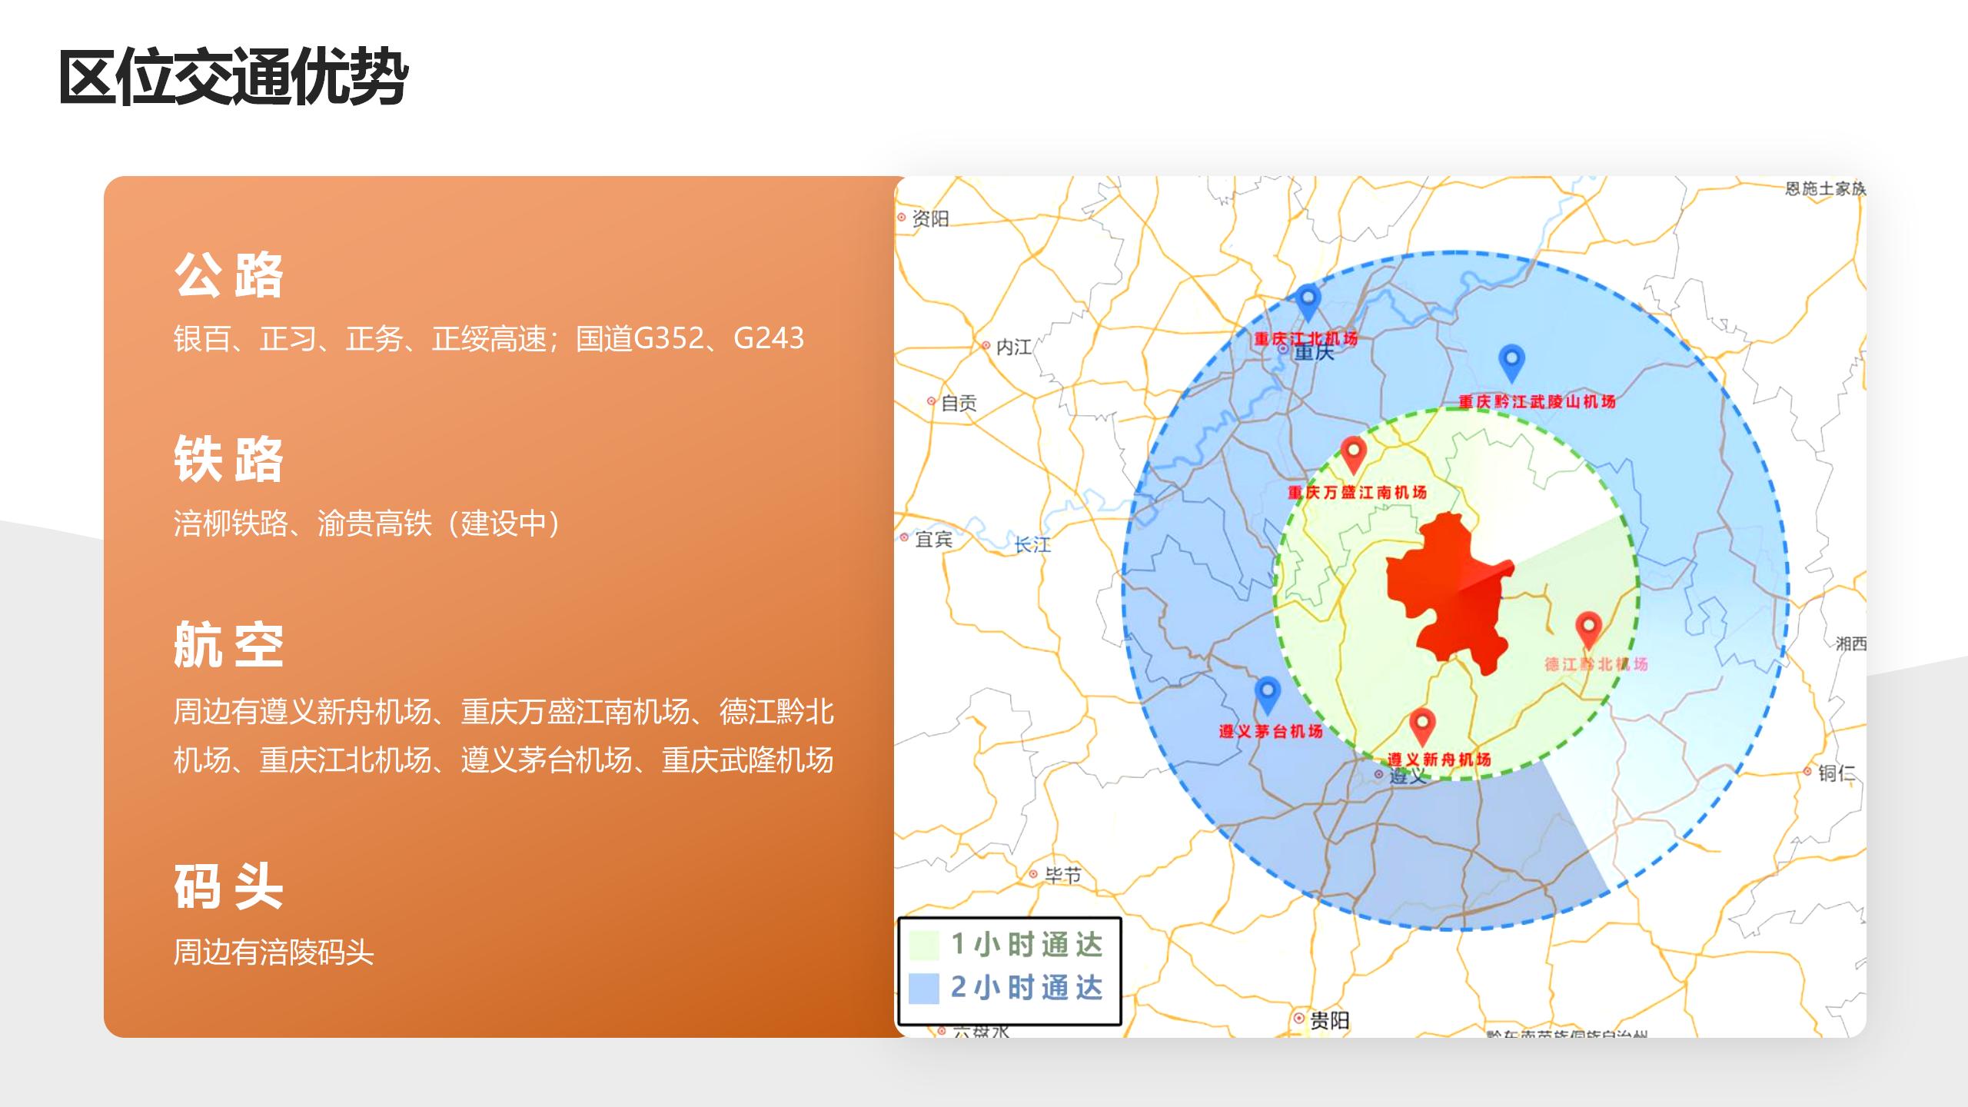This screenshot has width=1968, height=1107.
Task: Click the 铁路 heading
Action: tap(228, 459)
